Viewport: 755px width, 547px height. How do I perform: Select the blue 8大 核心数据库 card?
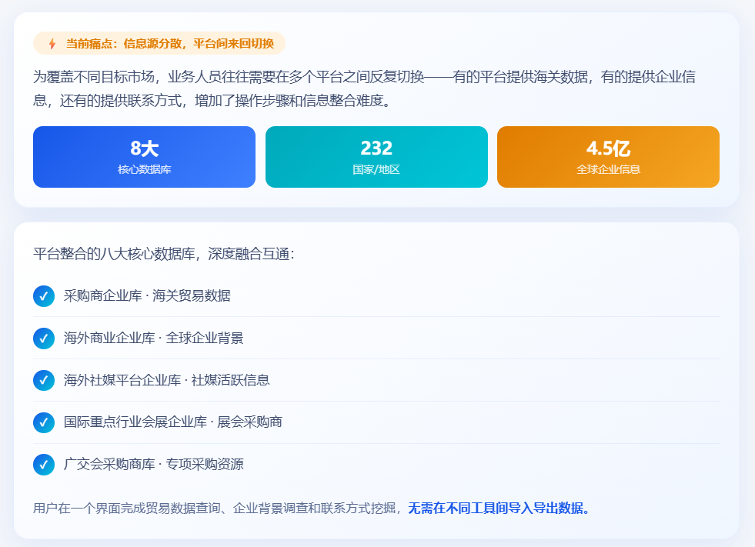(145, 157)
